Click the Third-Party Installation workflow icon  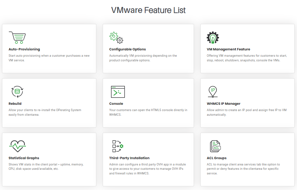(118, 146)
